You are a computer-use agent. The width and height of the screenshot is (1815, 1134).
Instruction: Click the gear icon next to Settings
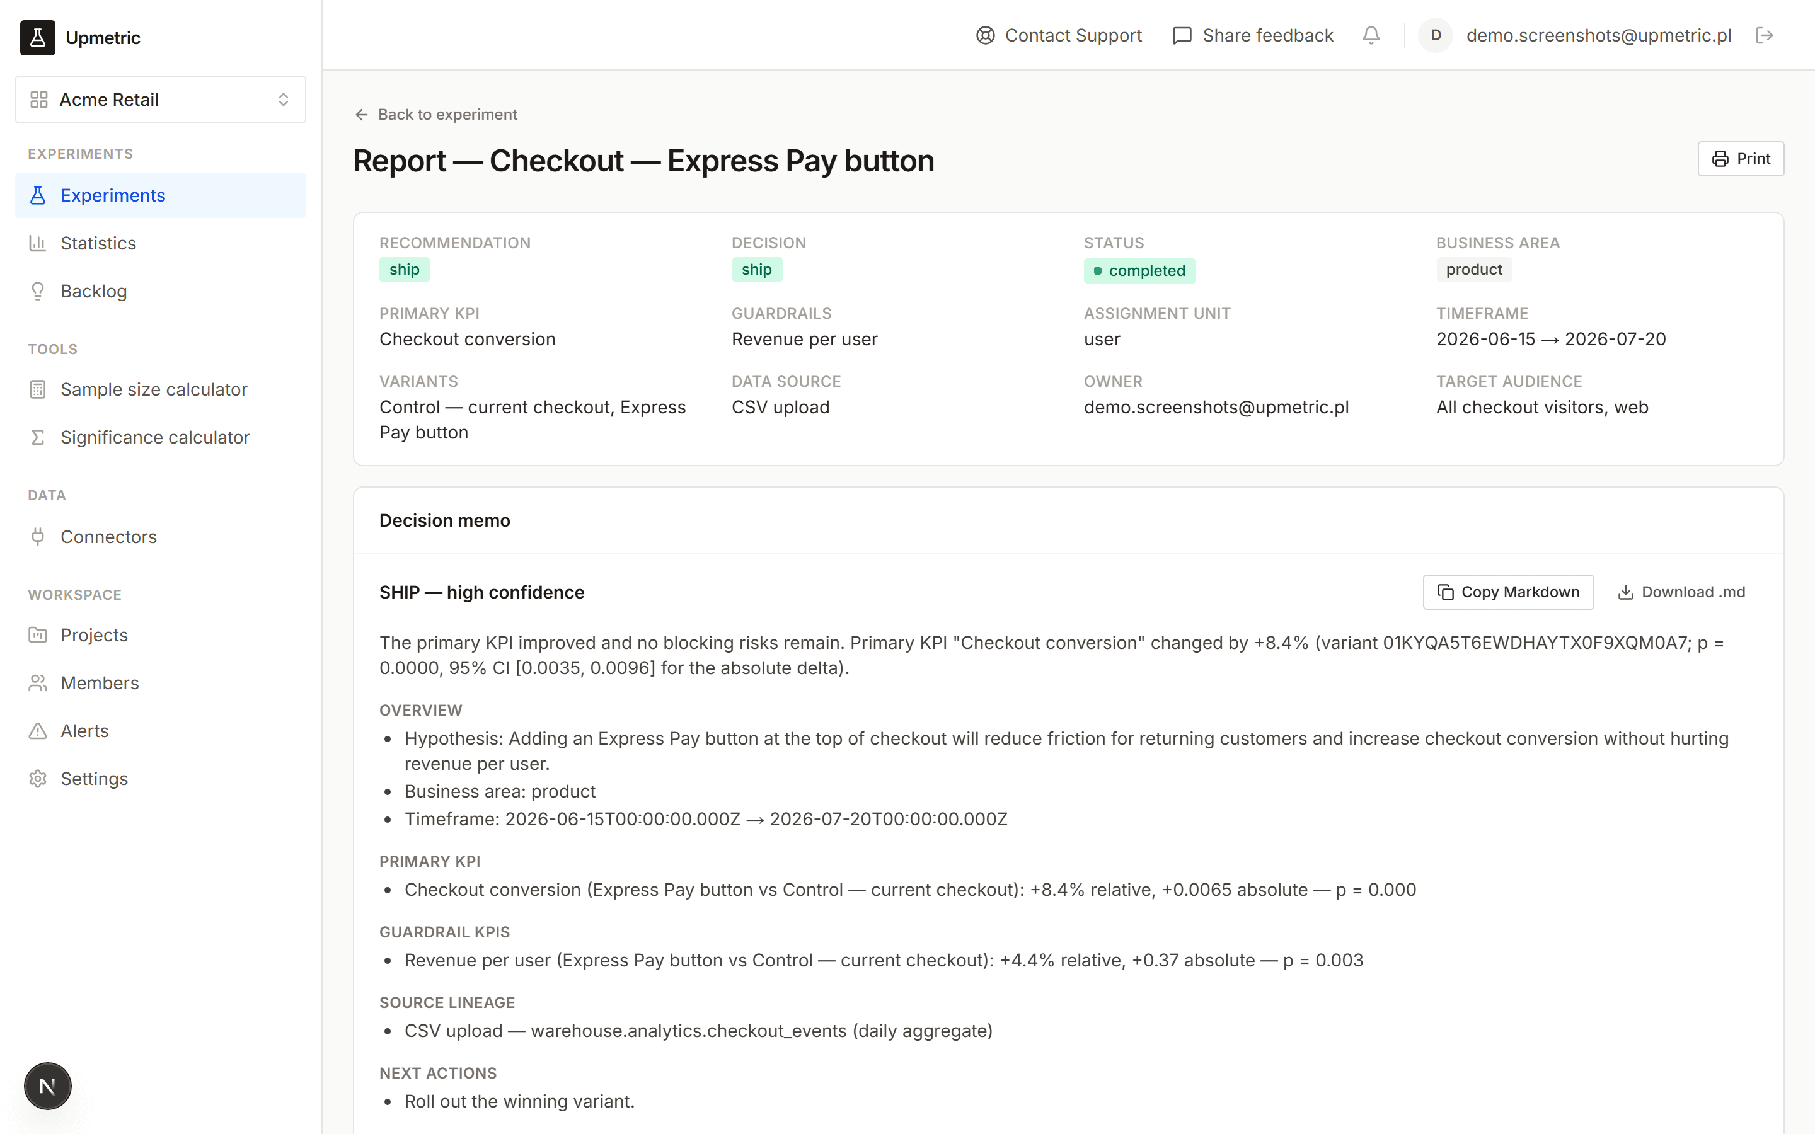pyautogui.click(x=38, y=779)
